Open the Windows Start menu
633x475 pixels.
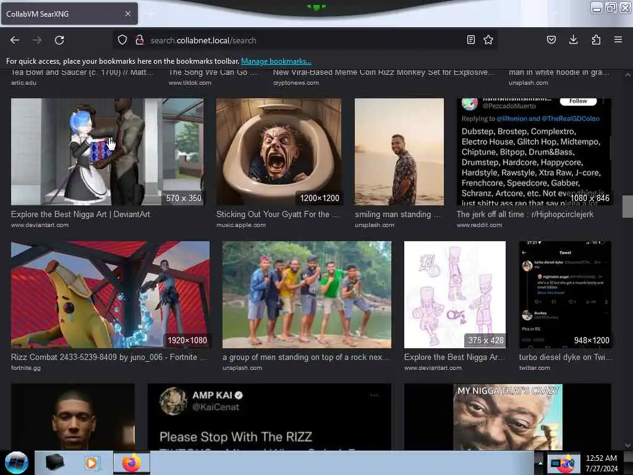pos(16,463)
